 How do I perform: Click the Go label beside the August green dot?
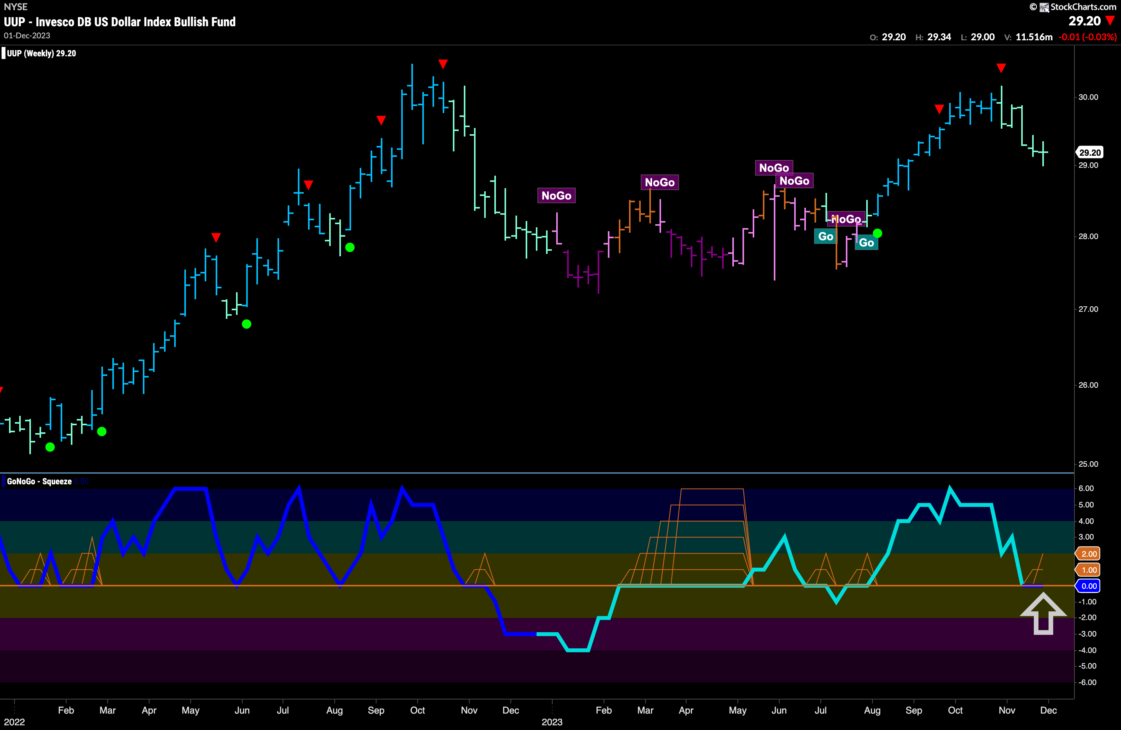click(866, 243)
